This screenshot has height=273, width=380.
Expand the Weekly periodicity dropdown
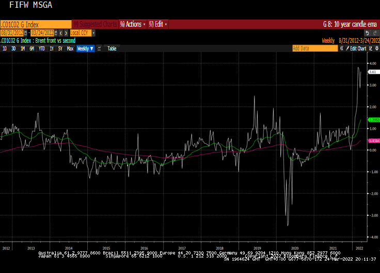85,48
